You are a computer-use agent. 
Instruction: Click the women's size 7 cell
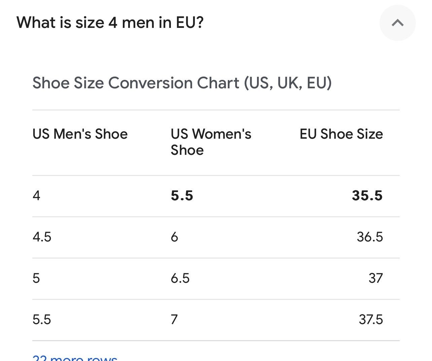pos(174,320)
